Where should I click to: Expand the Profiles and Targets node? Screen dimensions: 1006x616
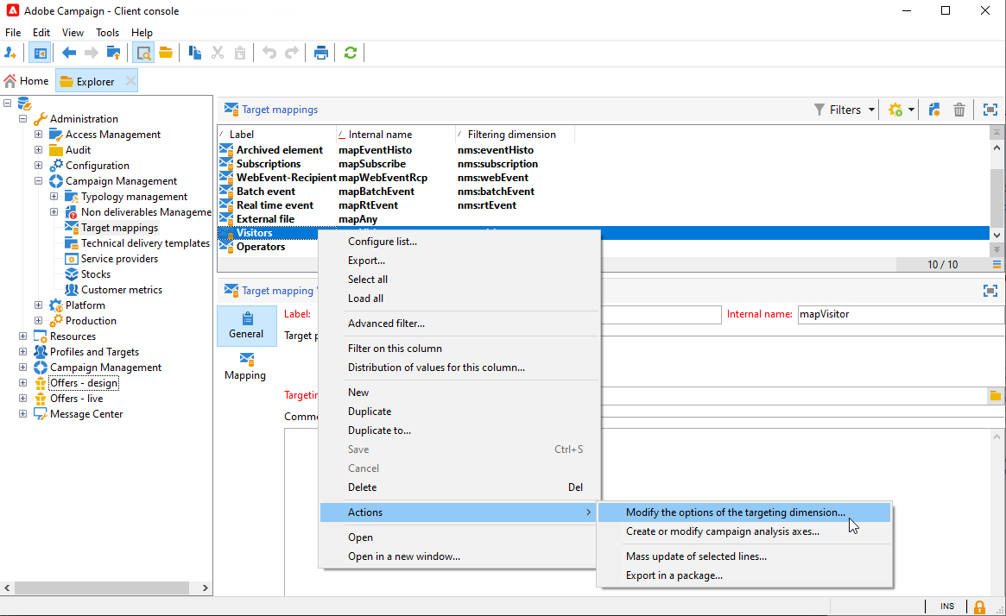[23, 351]
